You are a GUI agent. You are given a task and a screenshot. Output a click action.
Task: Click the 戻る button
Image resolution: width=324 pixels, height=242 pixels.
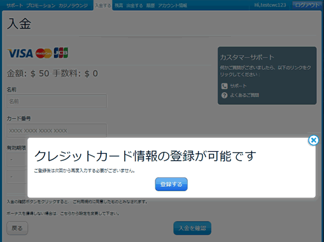pos(17,228)
